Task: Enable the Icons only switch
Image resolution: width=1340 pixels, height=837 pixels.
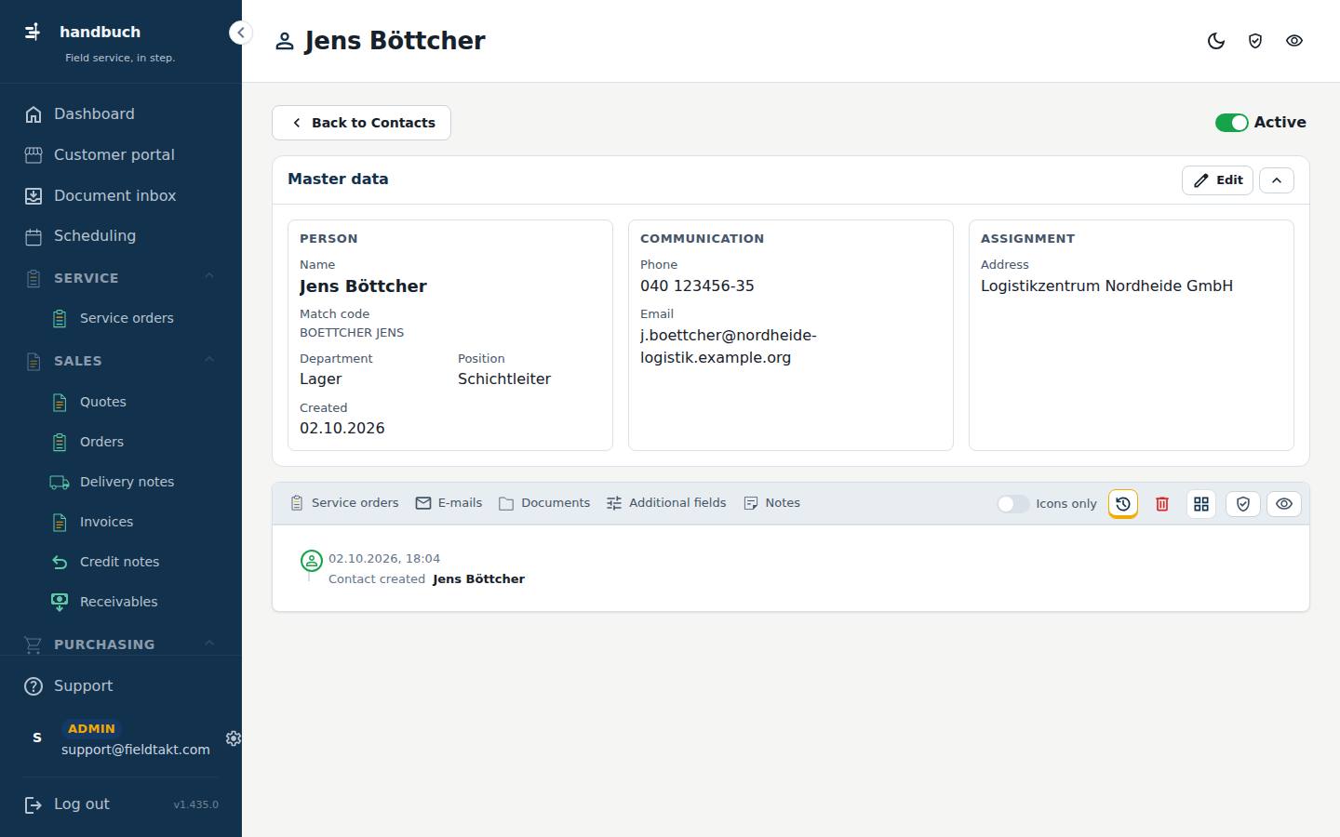Action: point(1012,503)
